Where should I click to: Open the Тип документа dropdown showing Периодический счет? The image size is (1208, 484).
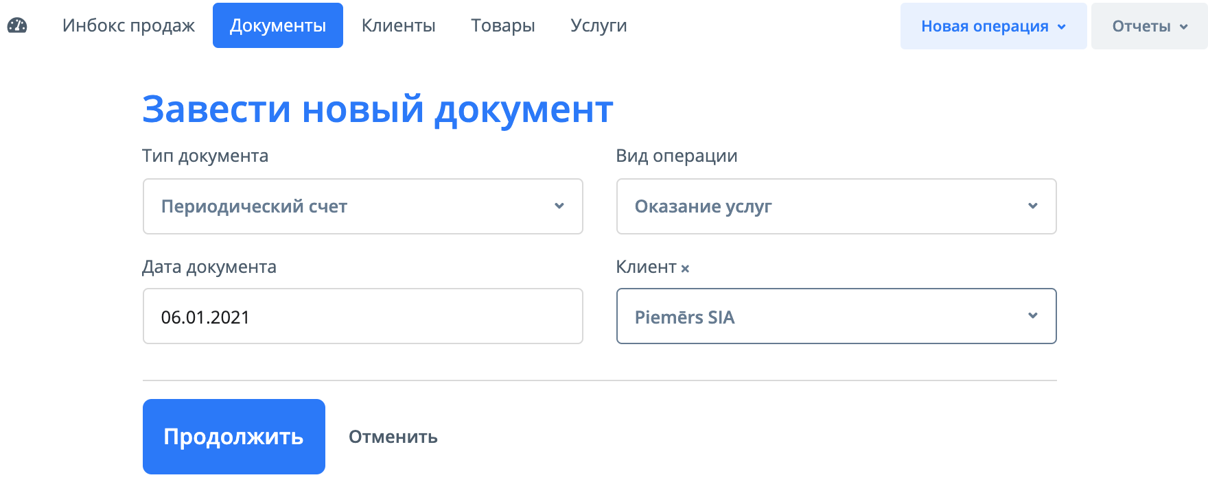[362, 206]
